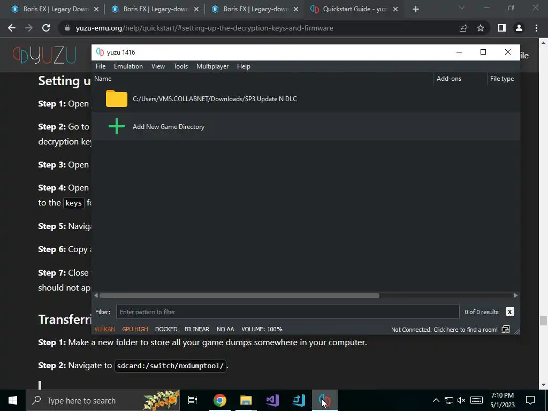
Task: Close the second Boris FX browser tab
Action: click(x=196, y=9)
